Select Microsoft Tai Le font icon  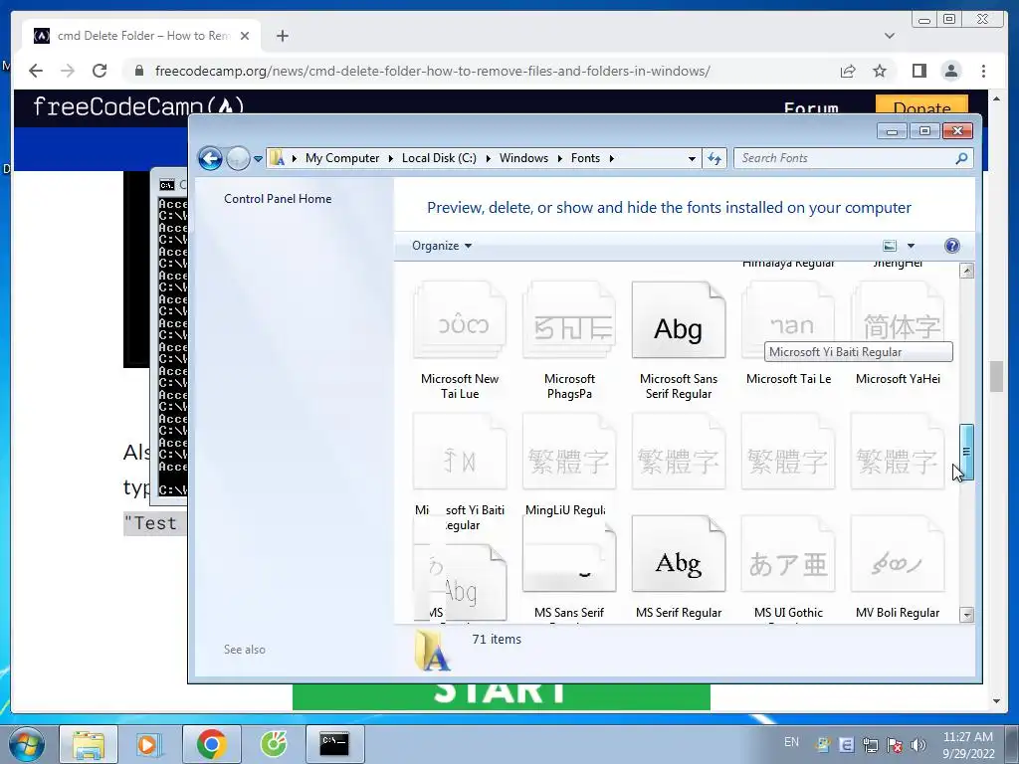[788, 320]
